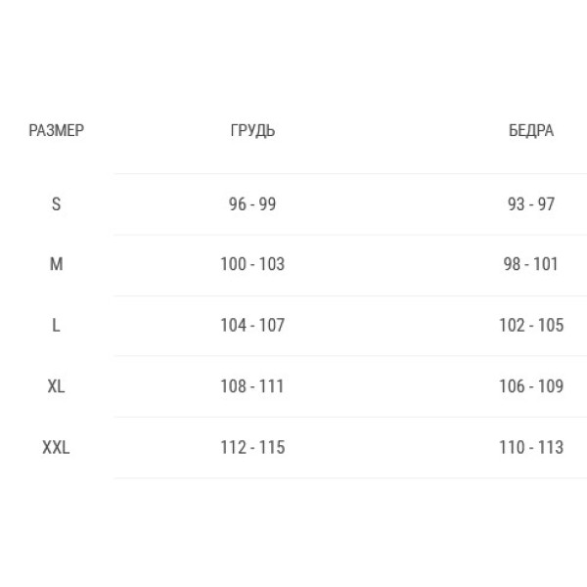Click chest value 104 - 107
This screenshot has width=587, height=587.
pyautogui.click(x=252, y=325)
